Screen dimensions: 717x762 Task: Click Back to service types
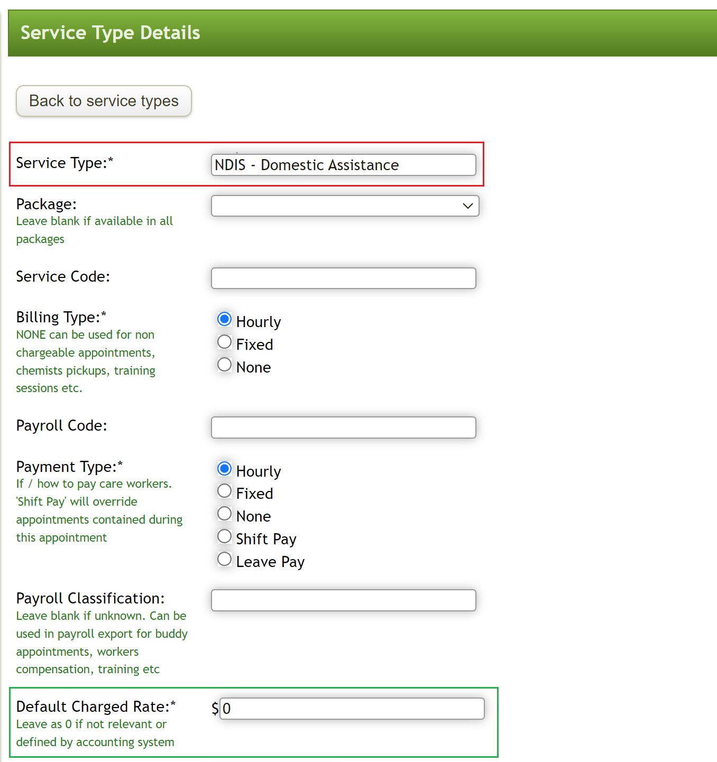coord(104,101)
